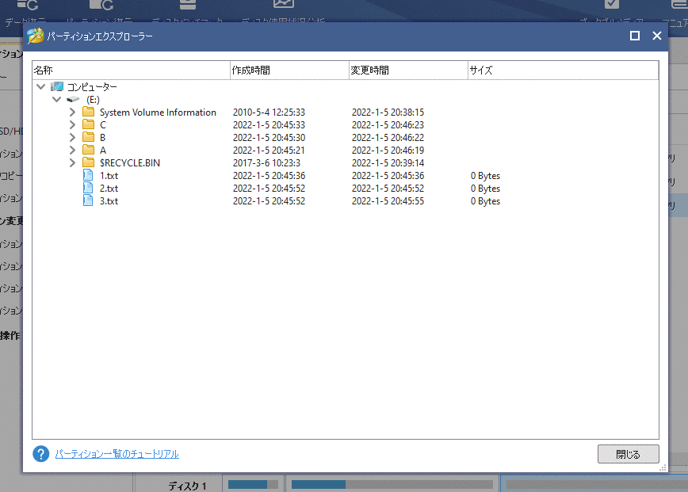Sort by 作成時間 column header

click(289, 71)
